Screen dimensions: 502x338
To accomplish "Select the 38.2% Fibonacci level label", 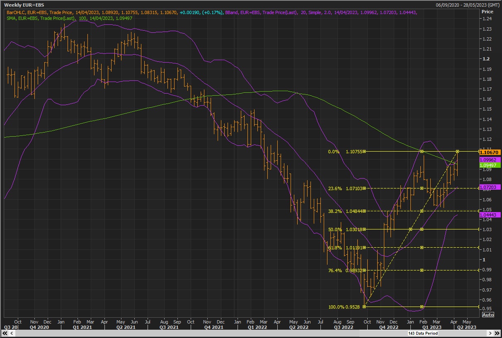I will [335, 211].
